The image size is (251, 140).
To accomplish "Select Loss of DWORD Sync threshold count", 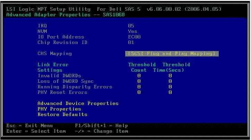I will point(139,81).
